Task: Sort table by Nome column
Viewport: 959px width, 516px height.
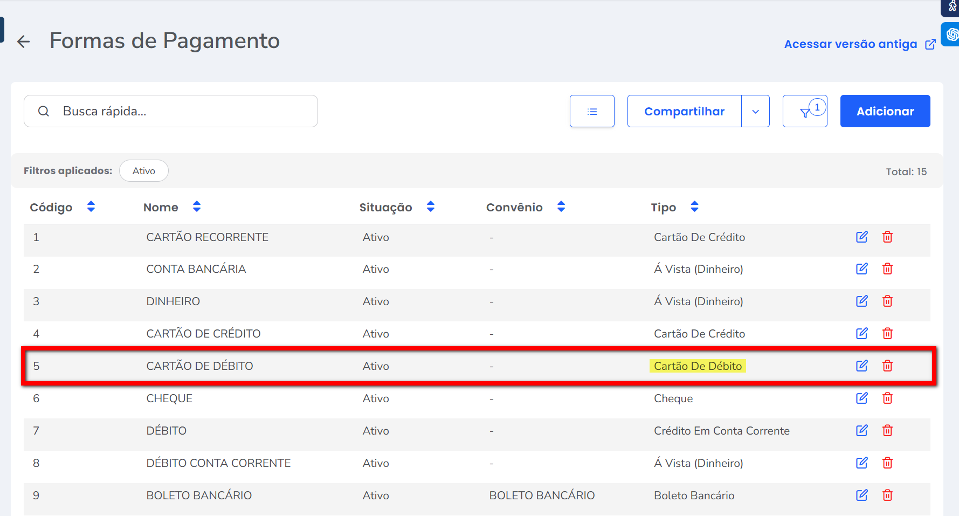Action: [x=197, y=207]
